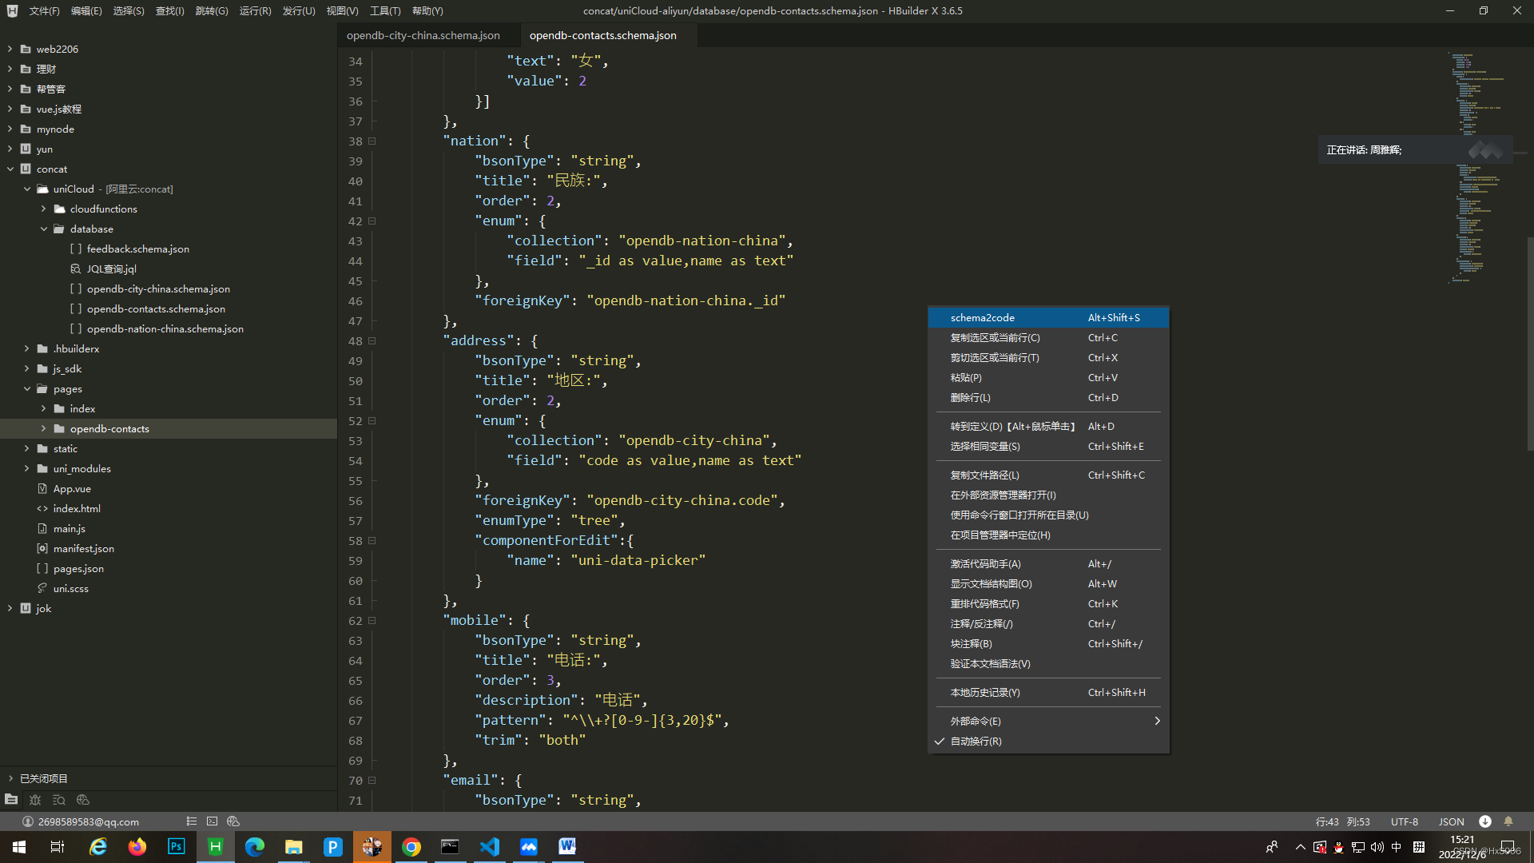Open the debug bug icon panel
Screen dimensions: 1534x863
[35, 800]
